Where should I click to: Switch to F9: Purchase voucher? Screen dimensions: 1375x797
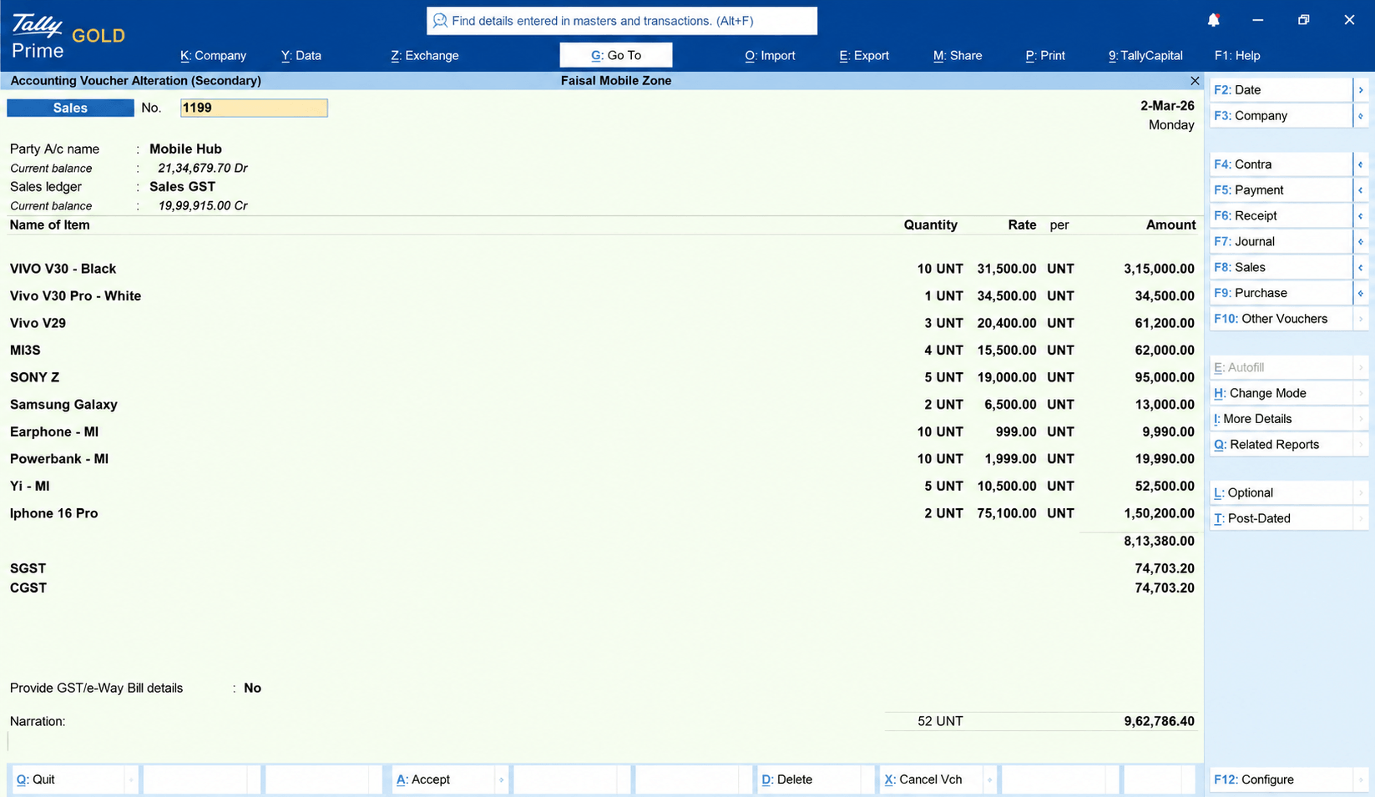1281,294
